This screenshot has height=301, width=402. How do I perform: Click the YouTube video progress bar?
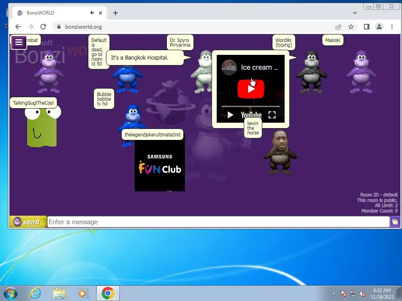[x=250, y=106]
